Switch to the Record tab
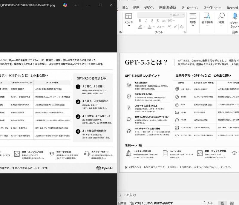 (x=232, y=8)
